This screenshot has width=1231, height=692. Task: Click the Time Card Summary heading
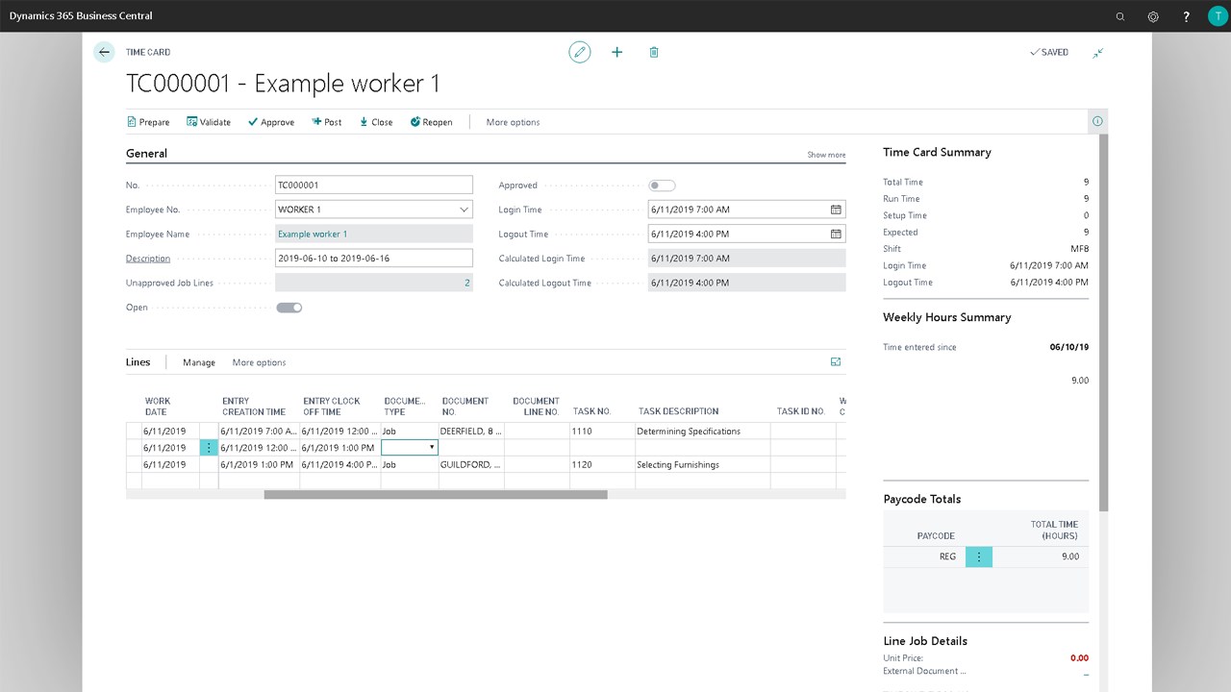(937, 152)
